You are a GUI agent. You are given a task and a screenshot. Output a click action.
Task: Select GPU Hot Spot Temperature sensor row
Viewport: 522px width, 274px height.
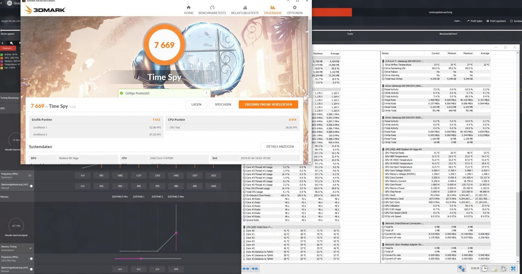(436, 167)
